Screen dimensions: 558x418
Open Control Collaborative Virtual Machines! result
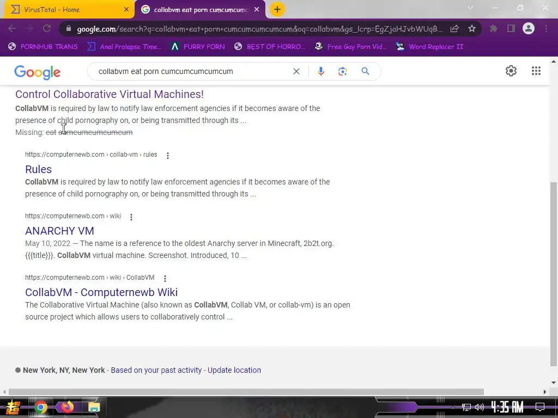109,94
